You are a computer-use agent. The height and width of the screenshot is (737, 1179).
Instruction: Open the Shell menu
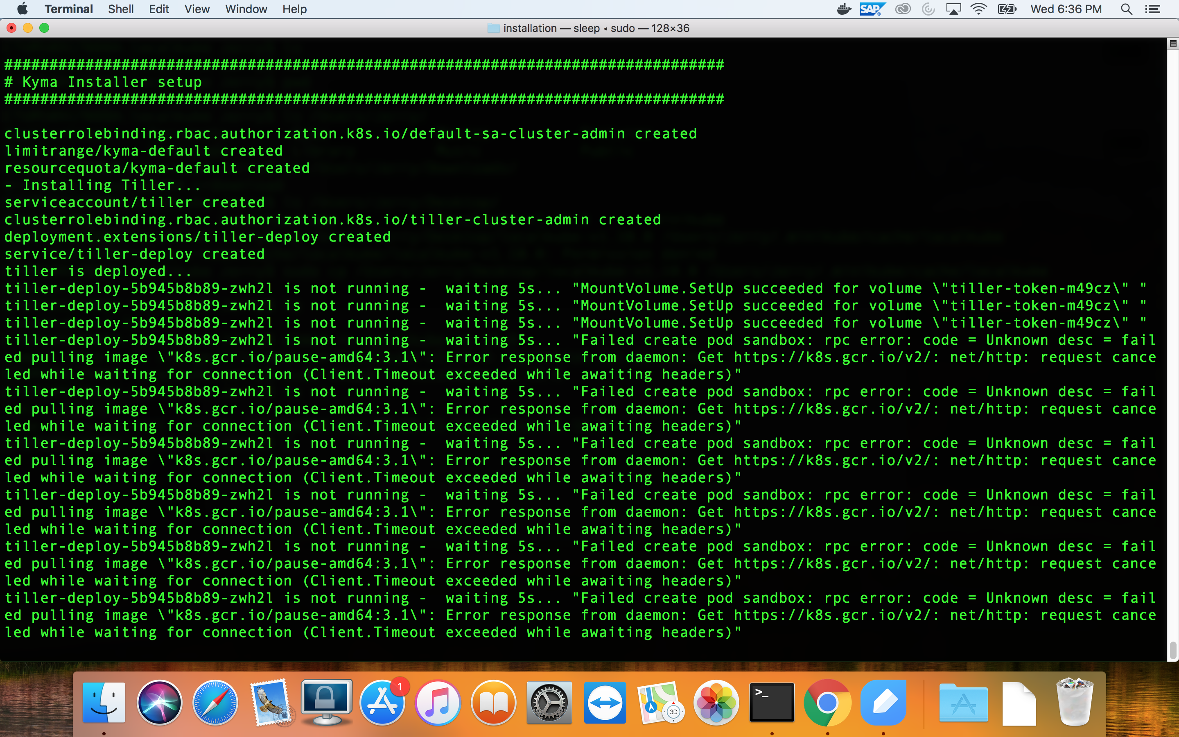coord(121,9)
